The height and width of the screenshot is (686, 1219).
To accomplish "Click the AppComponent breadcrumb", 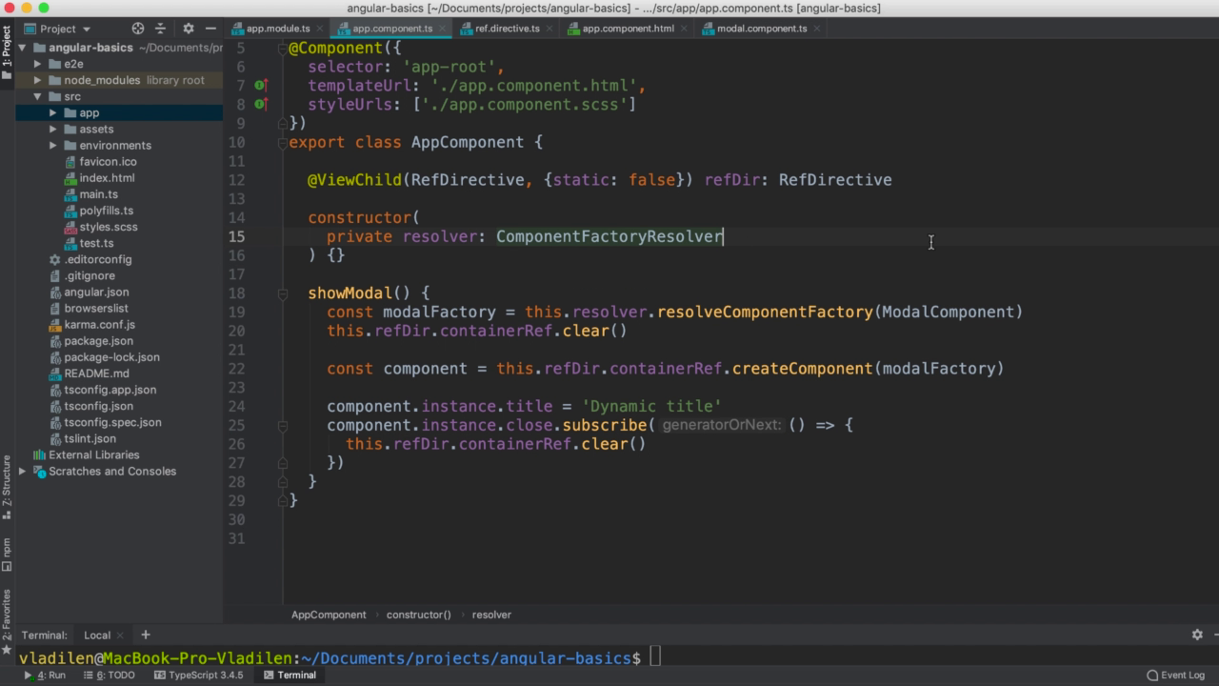I will pos(329,615).
